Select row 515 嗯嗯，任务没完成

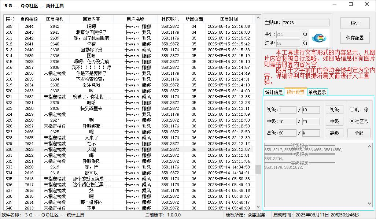[x=128, y=62]
